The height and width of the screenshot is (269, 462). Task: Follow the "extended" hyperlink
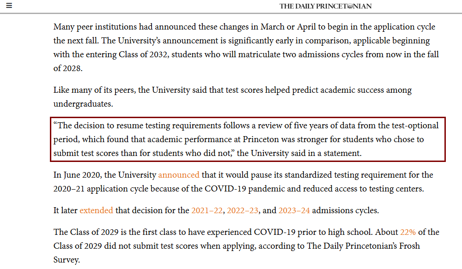click(96, 210)
